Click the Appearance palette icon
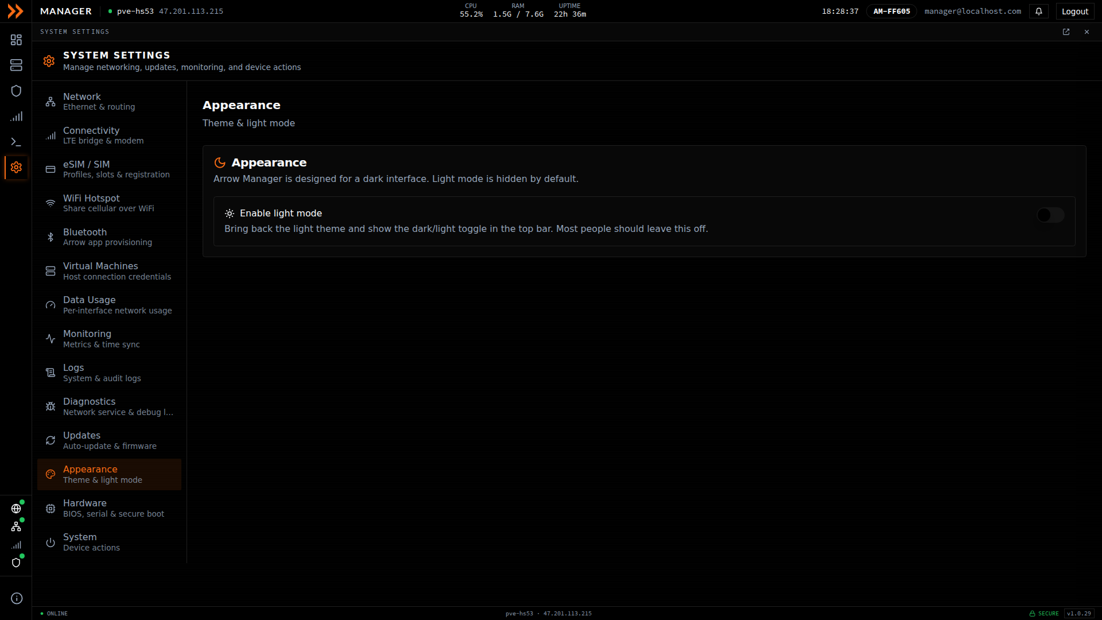This screenshot has width=1102, height=620. pos(51,474)
